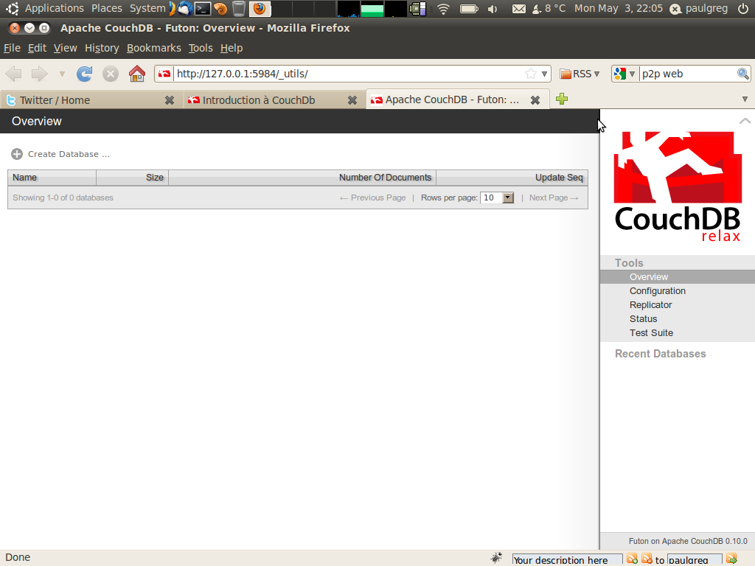This screenshot has height=566, width=755.
Task: Click the browser Home icon
Action: pos(136,74)
